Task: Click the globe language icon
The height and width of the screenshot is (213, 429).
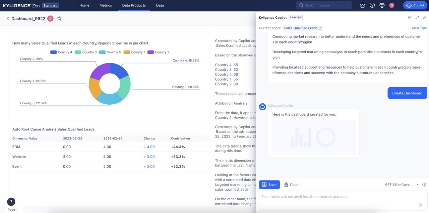Action: tap(382, 5)
